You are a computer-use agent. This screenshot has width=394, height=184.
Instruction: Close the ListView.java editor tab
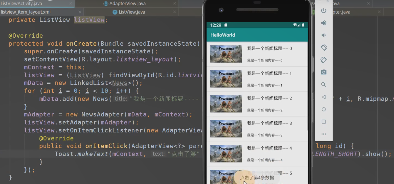174,12
